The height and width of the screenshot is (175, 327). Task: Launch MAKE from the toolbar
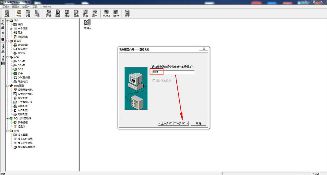pyautogui.click(x=106, y=13)
